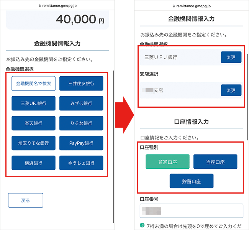Choose 三菱UFJ銀行 from bank list
249x230 pixels.
(33, 103)
